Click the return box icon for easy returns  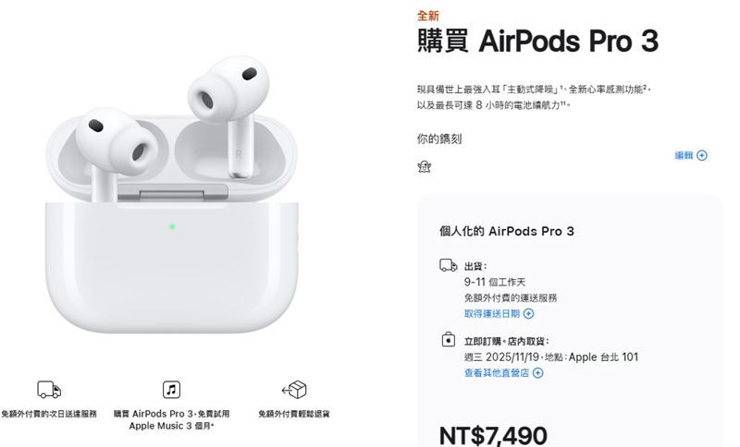[294, 390]
